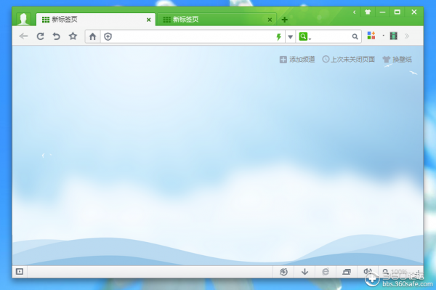This screenshot has width=436, height=290.
Task: Toggle the sidebar panel icon in status bar
Action: point(20,271)
